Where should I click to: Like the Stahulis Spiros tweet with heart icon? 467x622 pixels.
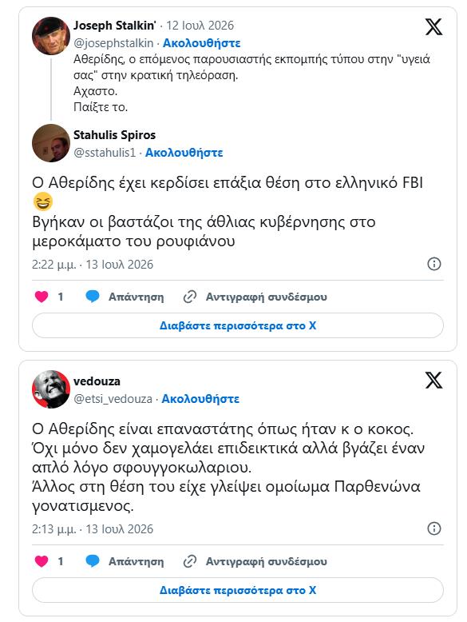click(x=42, y=297)
